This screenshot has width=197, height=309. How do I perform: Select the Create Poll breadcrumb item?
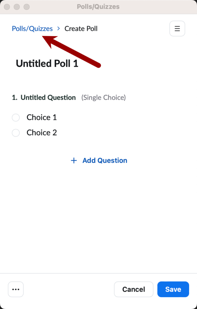pyautogui.click(x=81, y=28)
